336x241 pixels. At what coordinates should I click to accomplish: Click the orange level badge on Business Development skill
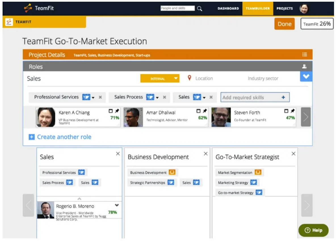pyautogui.click(x=172, y=172)
